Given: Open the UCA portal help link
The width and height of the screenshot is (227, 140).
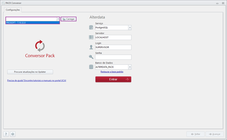Looking at the screenshot, I should (x=37, y=80).
